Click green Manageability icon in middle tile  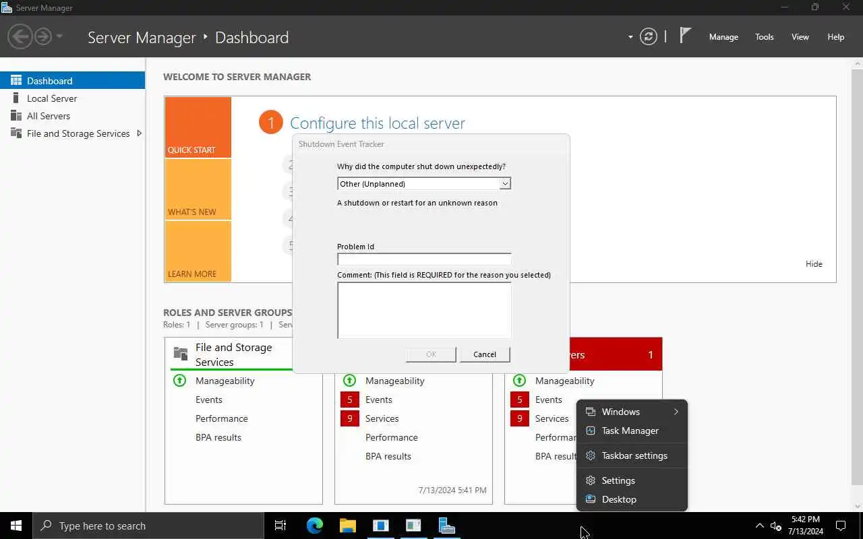(349, 381)
